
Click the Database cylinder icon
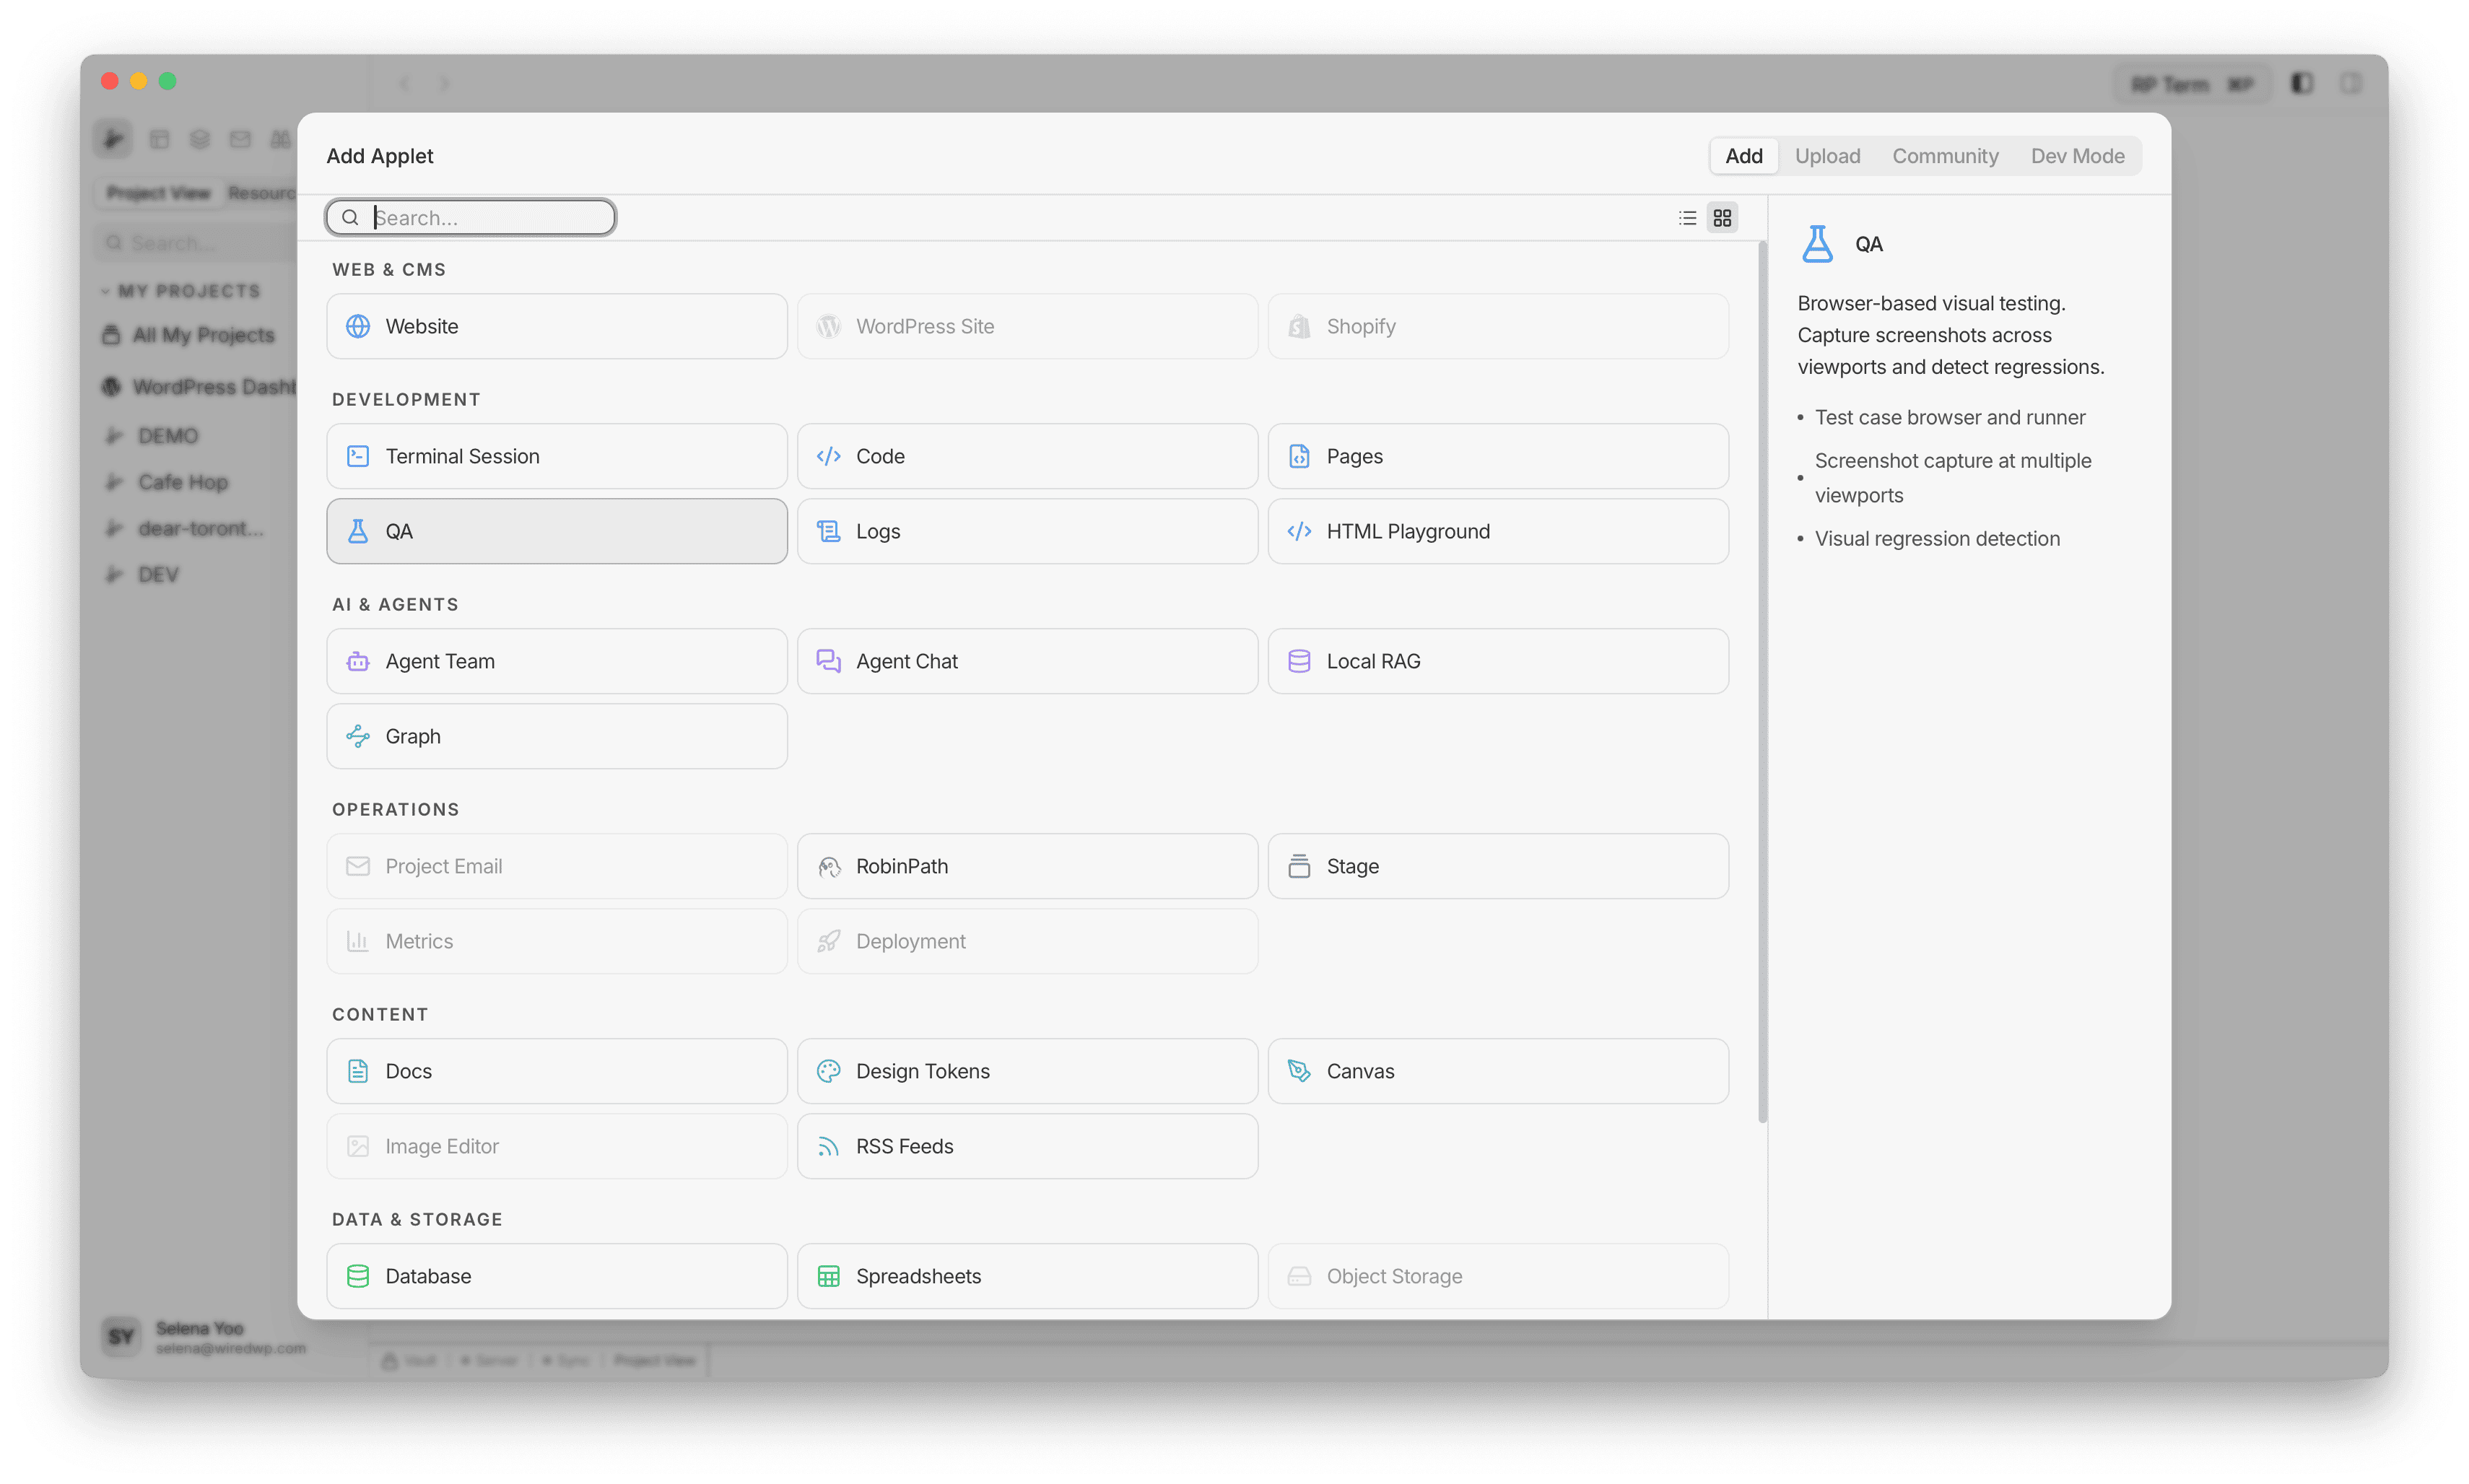pos(357,1276)
